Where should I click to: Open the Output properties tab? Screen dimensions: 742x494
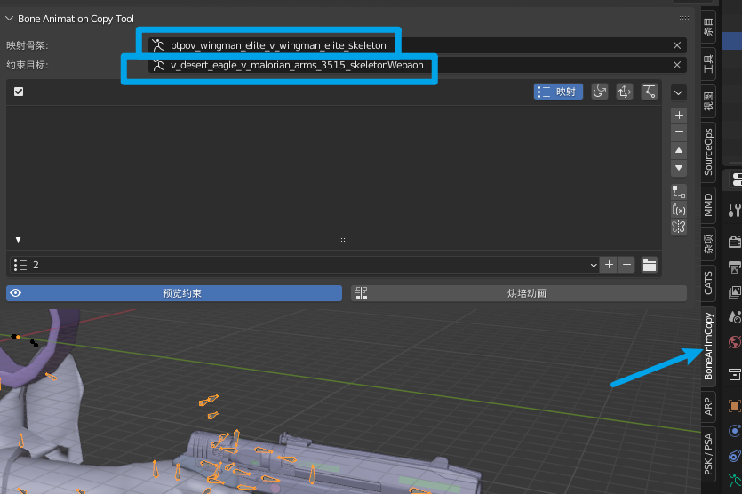click(x=734, y=267)
